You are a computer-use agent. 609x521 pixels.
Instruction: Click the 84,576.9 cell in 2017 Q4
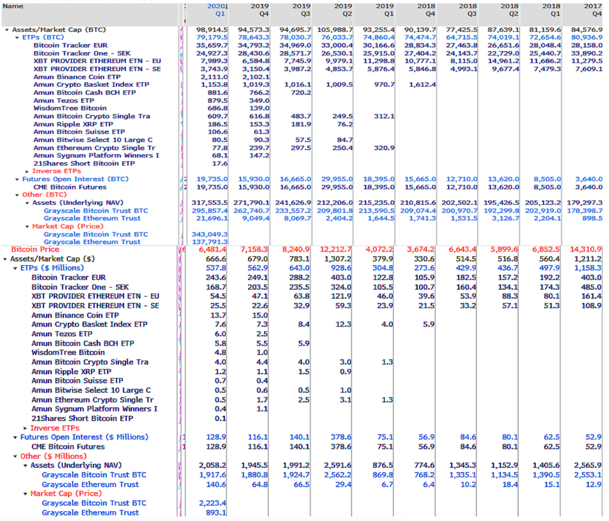587,30
